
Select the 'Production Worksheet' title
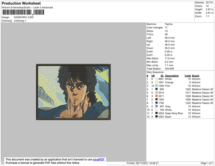point(21,4)
